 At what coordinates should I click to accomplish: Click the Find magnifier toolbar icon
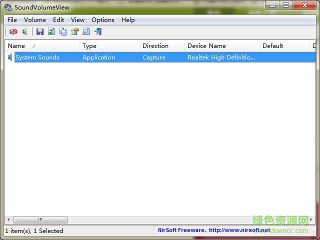86,31
